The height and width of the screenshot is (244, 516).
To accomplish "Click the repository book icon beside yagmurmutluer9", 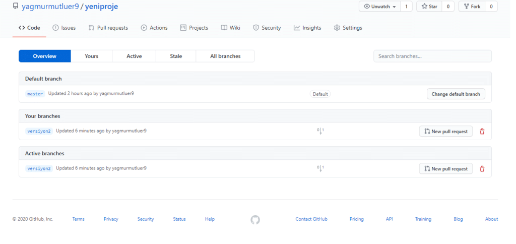I will [x=16, y=6].
